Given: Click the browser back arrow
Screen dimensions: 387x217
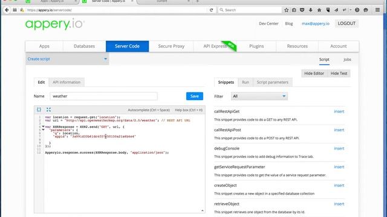Looking at the screenshot, I should coord(7,10).
